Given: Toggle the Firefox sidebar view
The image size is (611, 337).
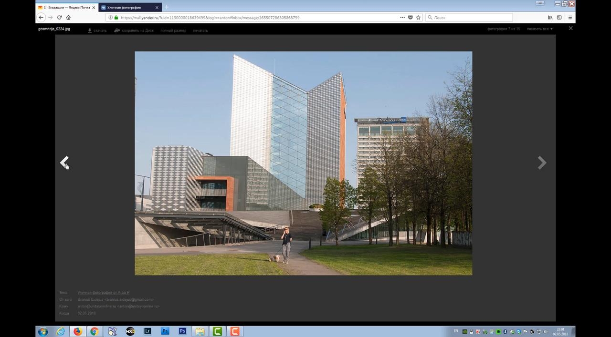Looking at the screenshot, I should tap(559, 18).
